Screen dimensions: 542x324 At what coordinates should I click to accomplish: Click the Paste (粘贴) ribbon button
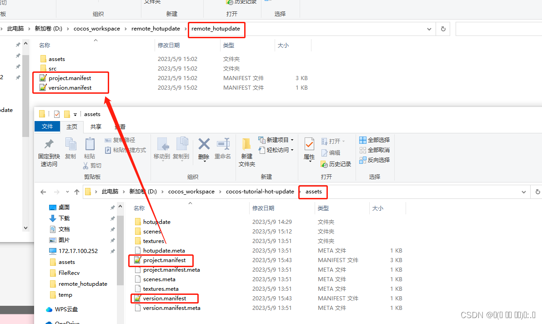[90, 149]
